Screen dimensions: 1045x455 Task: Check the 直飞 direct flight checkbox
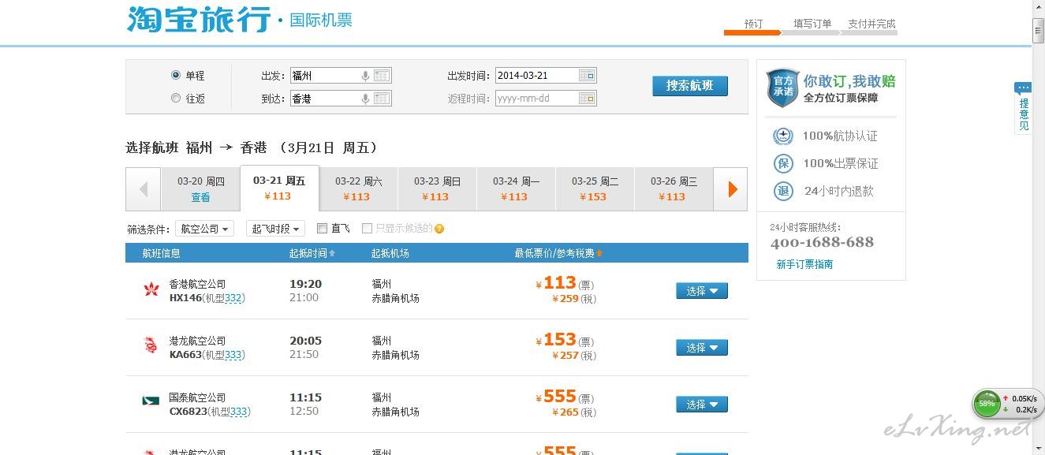tap(322, 228)
